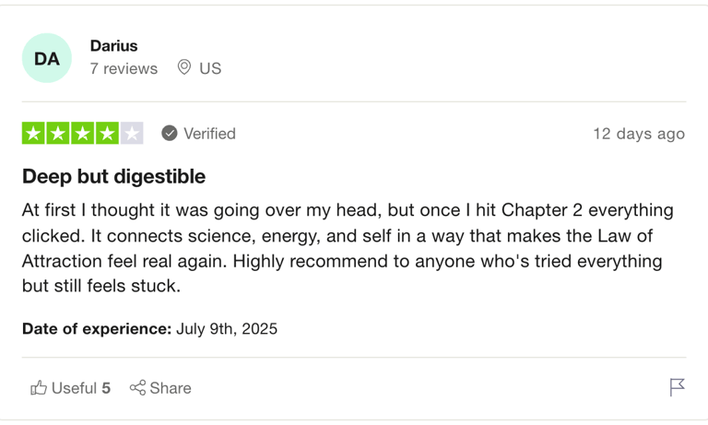This screenshot has width=708, height=425.
Task: Click the 'US' country label
Action: tap(210, 68)
